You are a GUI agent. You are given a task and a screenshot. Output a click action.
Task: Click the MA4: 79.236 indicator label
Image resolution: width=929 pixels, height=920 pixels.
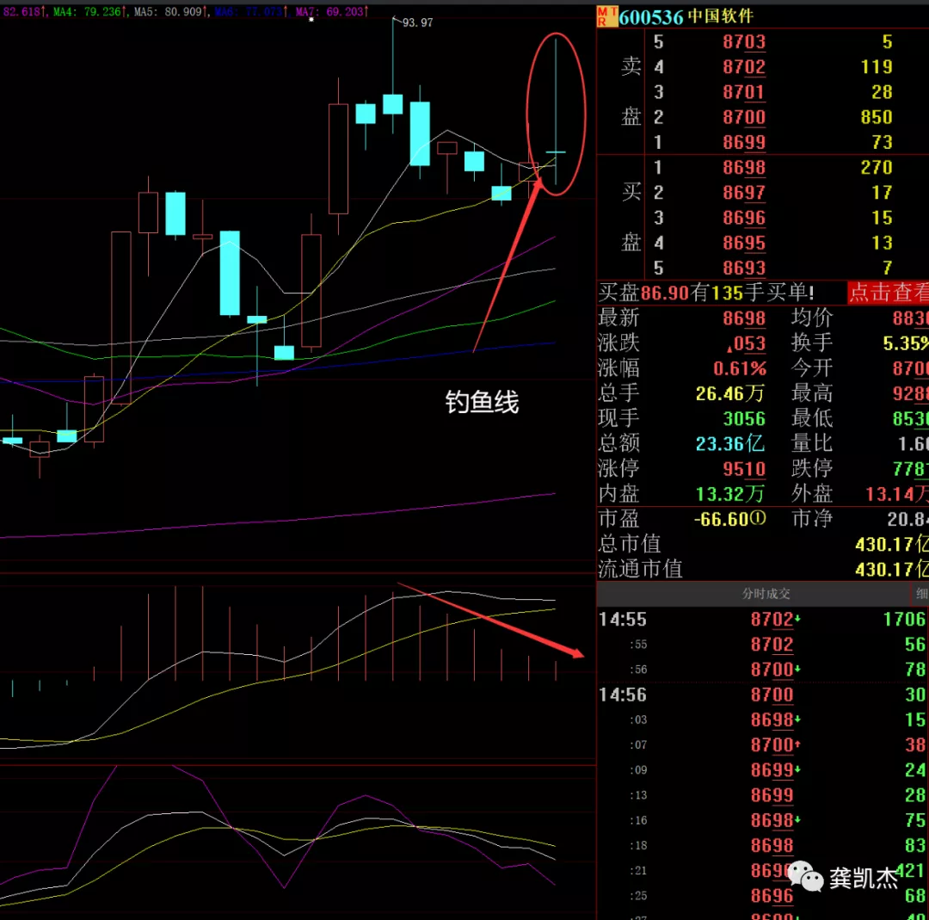pos(89,11)
